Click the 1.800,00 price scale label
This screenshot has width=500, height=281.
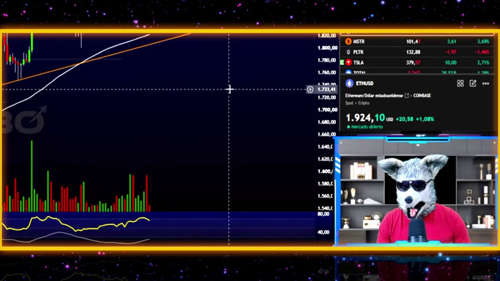pyautogui.click(x=327, y=48)
